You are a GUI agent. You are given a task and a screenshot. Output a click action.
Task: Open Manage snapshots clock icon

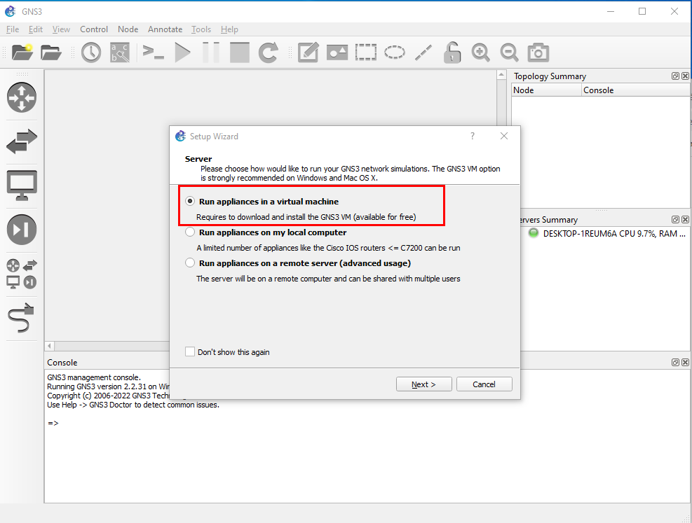pos(91,53)
